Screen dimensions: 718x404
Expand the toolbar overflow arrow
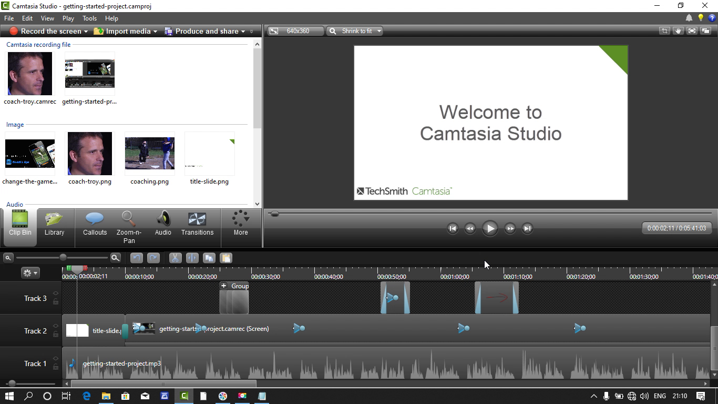pyautogui.click(x=251, y=32)
